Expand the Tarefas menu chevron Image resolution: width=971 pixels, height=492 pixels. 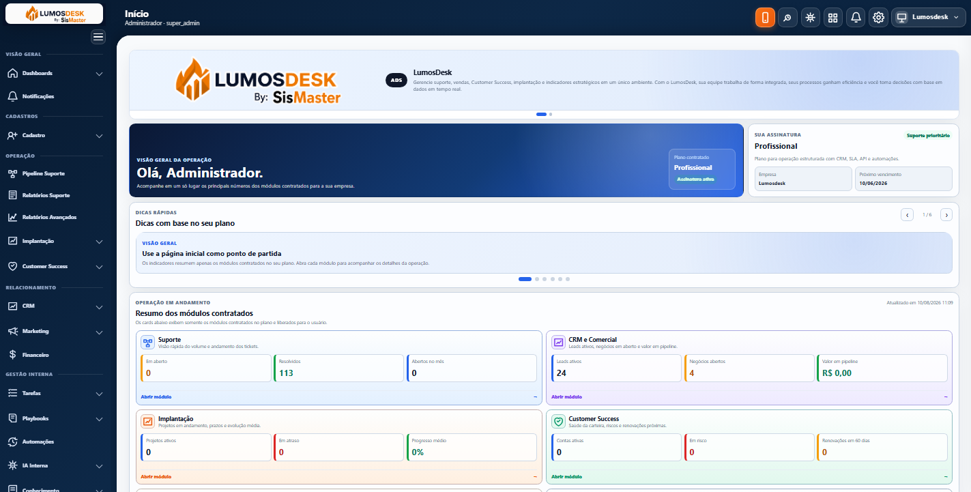(99, 394)
